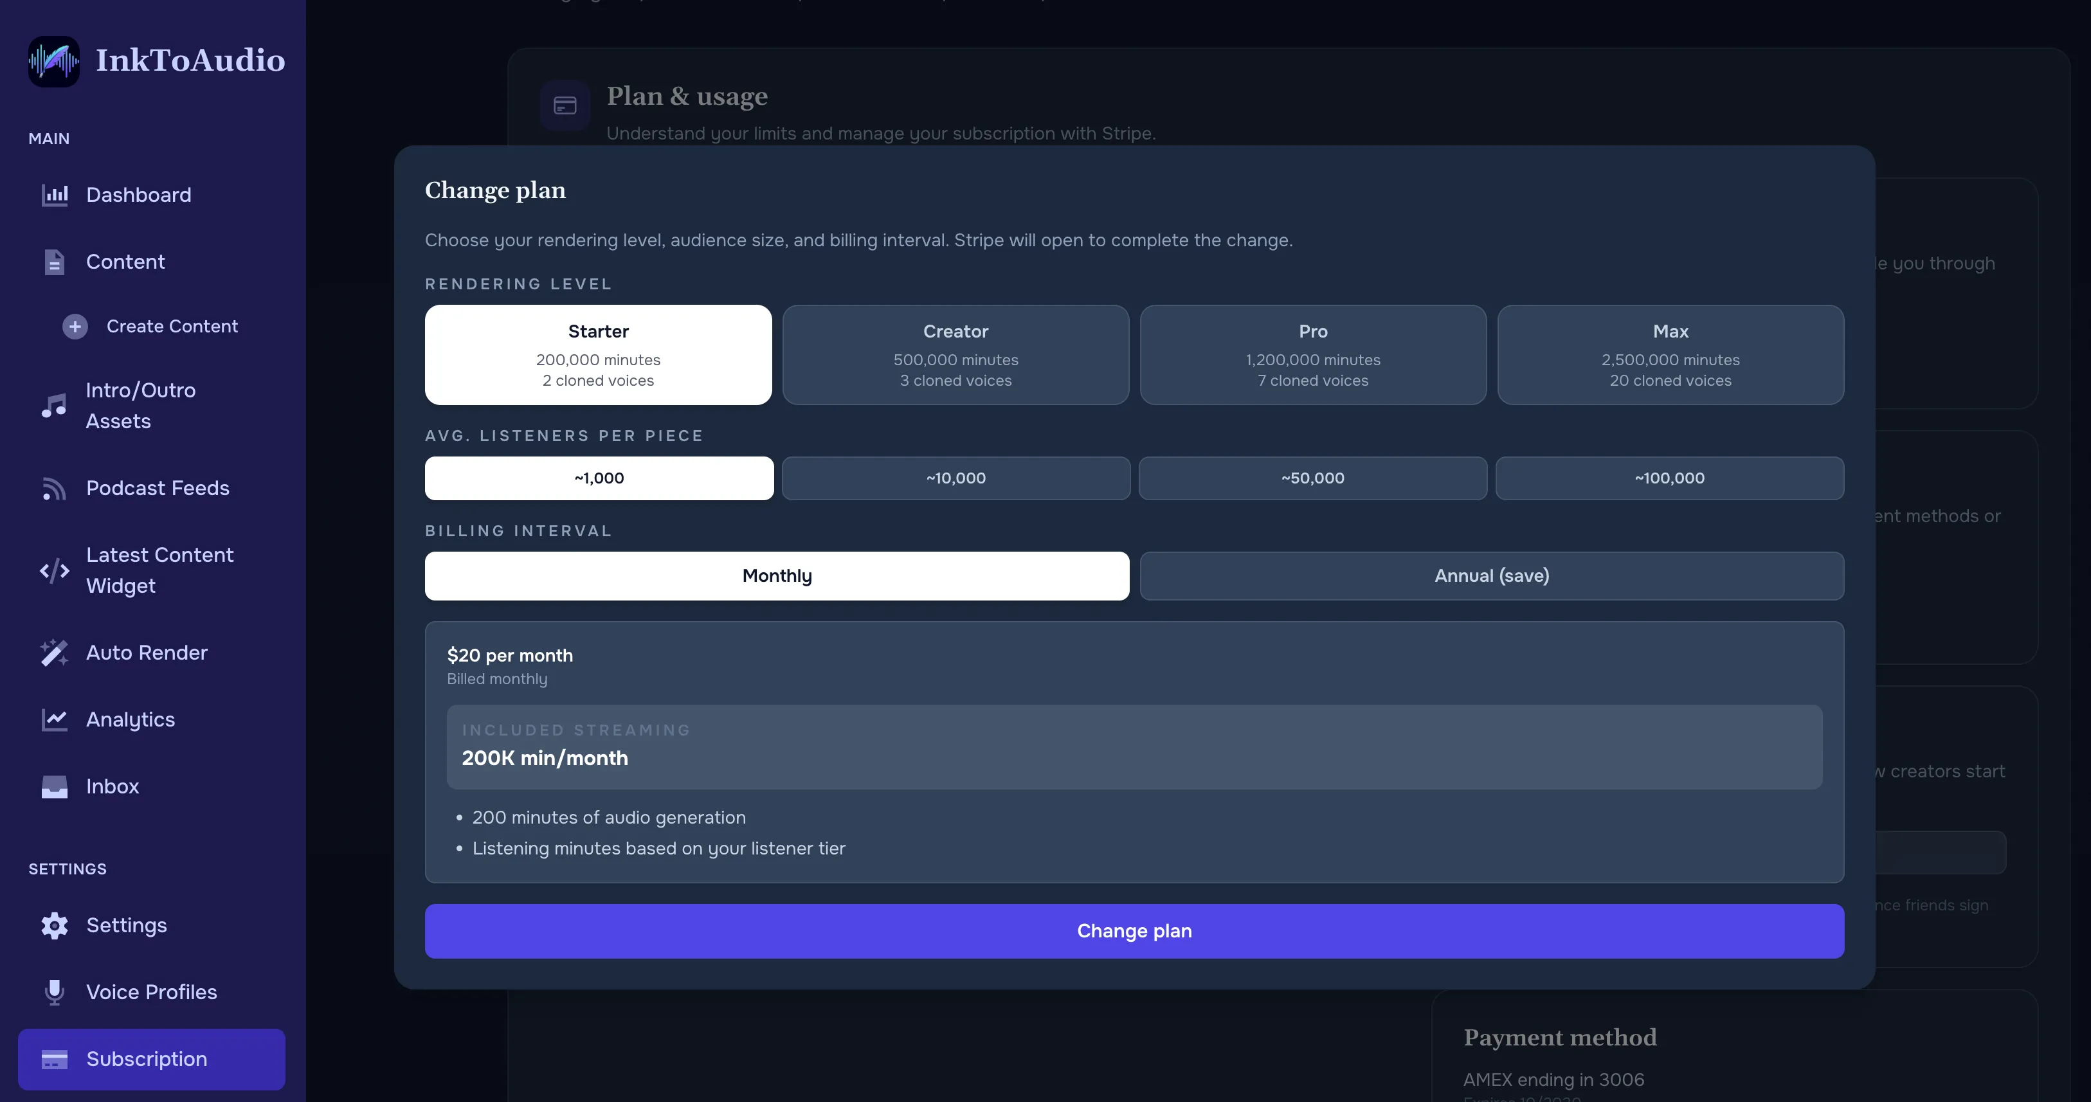Switch billing interval to Monthly
Image resolution: width=2091 pixels, height=1102 pixels.
[x=777, y=576]
